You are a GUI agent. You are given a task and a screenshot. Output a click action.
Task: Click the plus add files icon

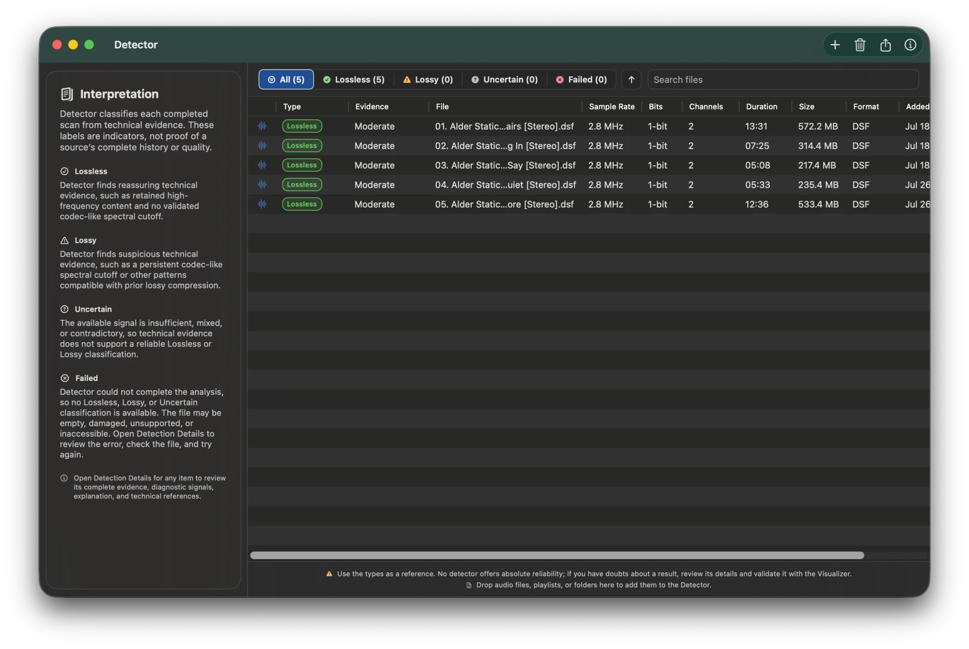click(835, 45)
